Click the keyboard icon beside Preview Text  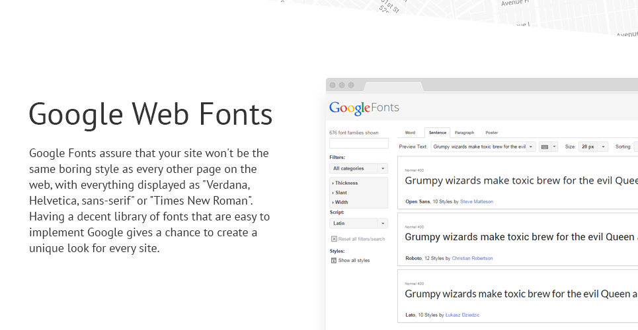coord(544,147)
